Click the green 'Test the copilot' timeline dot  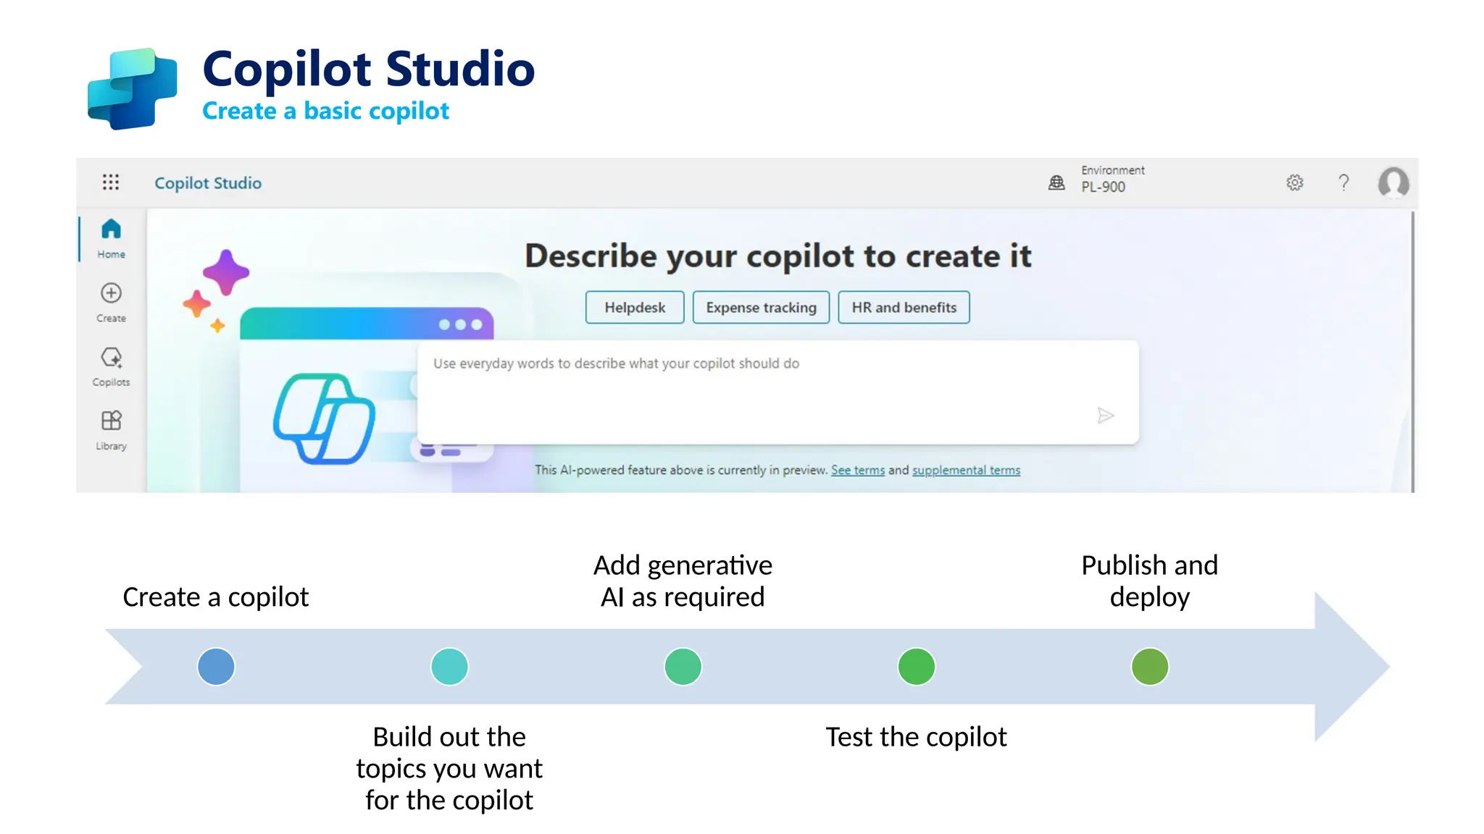pyautogui.click(x=916, y=666)
